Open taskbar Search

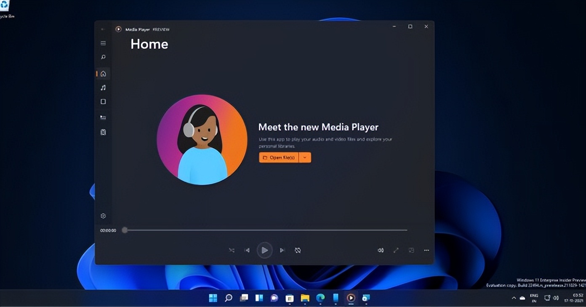pos(228,298)
